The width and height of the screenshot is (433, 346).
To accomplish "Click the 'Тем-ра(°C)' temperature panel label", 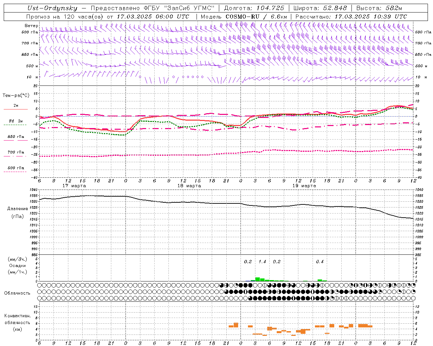I will 16,96.
